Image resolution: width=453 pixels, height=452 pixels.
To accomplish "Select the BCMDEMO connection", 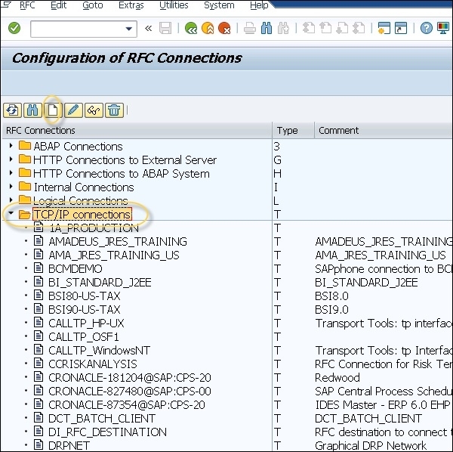I will (75, 268).
